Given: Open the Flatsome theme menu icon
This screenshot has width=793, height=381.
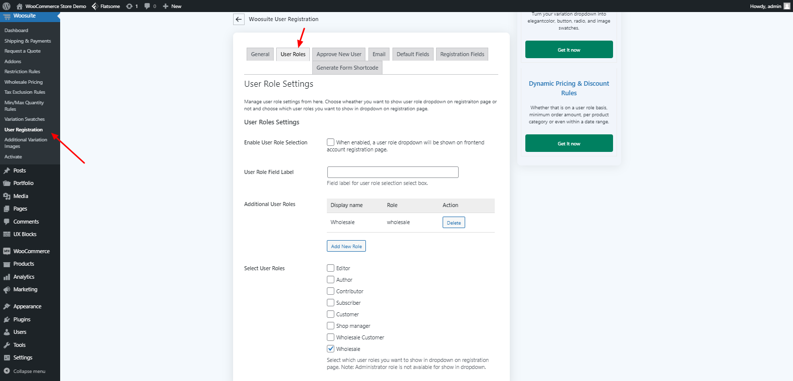Looking at the screenshot, I should (x=95, y=6).
